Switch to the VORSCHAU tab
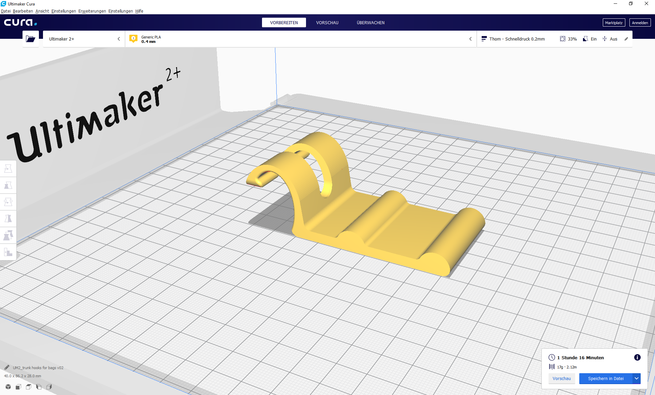Viewport: 655px width, 395px height. (327, 22)
